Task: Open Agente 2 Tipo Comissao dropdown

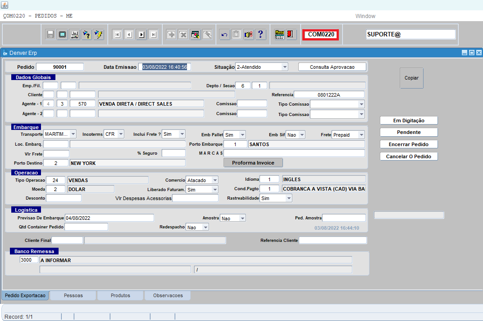Action: [x=362, y=114]
